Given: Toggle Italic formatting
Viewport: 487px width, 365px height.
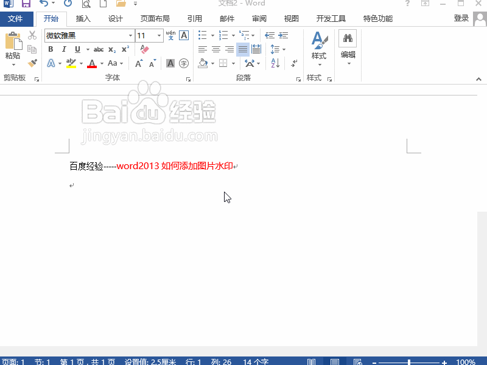Looking at the screenshot, I should click(x=64, y=49).
